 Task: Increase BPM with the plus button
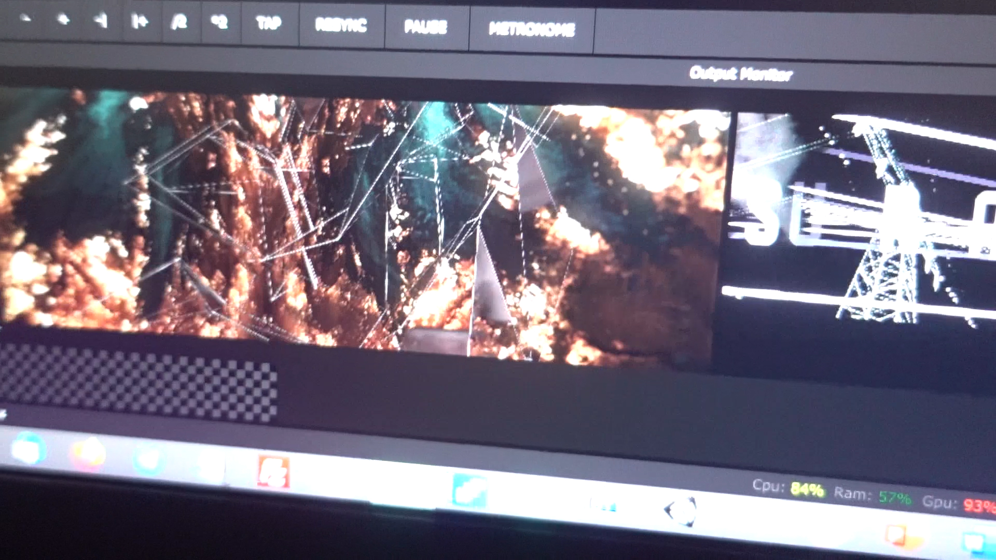tap(63, 20)
